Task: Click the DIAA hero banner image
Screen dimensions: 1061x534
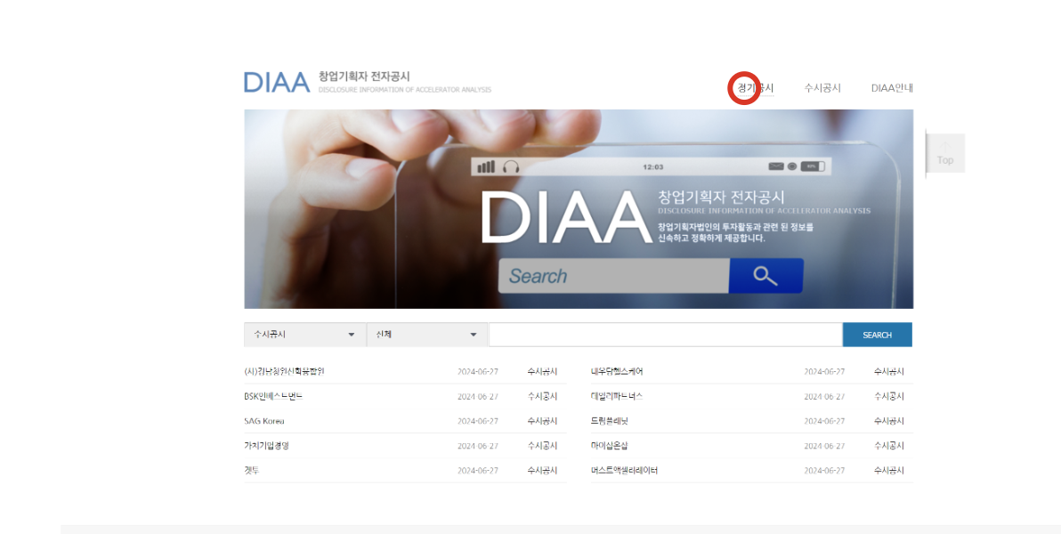Action: click(579, 209)
